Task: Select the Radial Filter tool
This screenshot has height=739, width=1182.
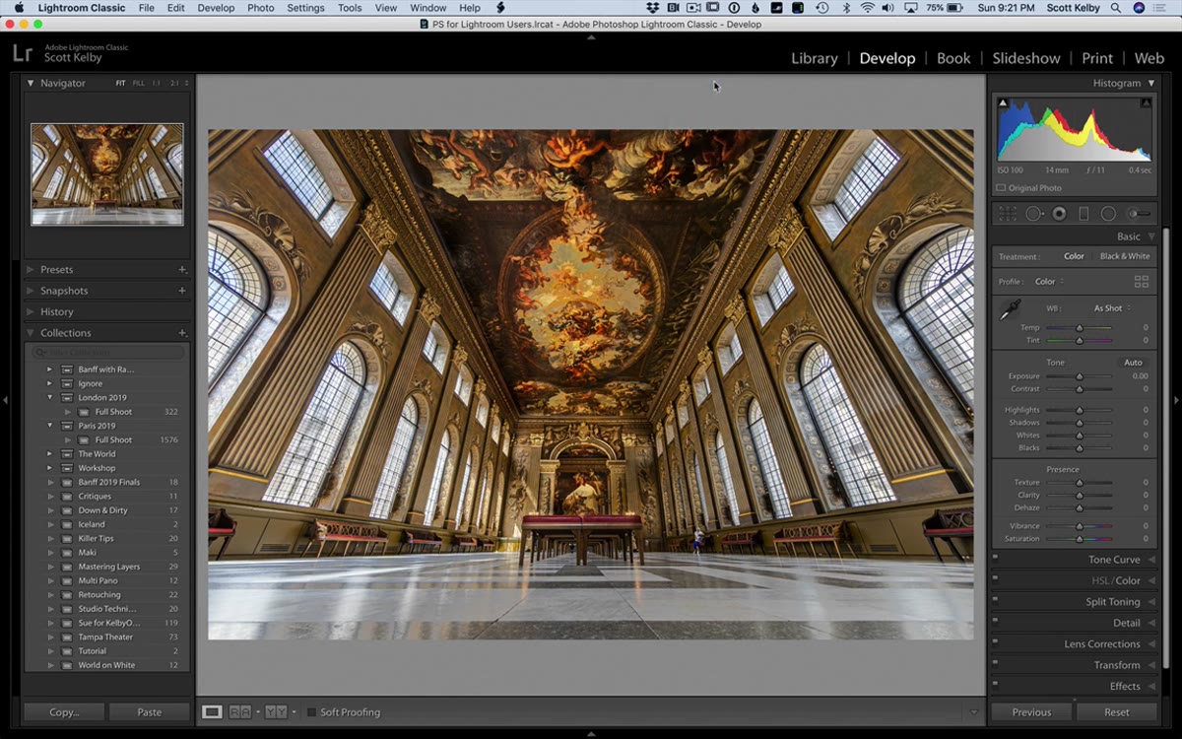Action: point(1108,213)
